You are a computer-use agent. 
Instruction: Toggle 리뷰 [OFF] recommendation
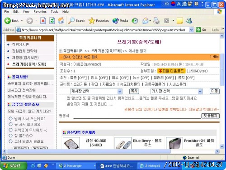99,78
